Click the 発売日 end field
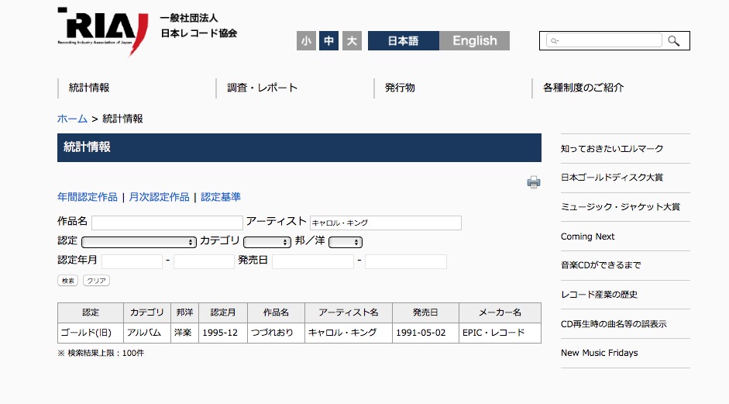 point(405,261)
